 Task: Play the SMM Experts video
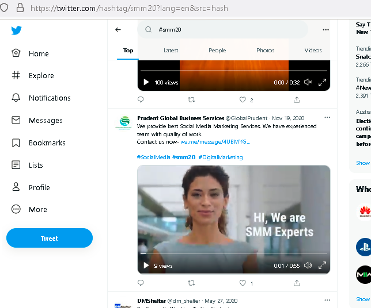(x=146, y=265)
